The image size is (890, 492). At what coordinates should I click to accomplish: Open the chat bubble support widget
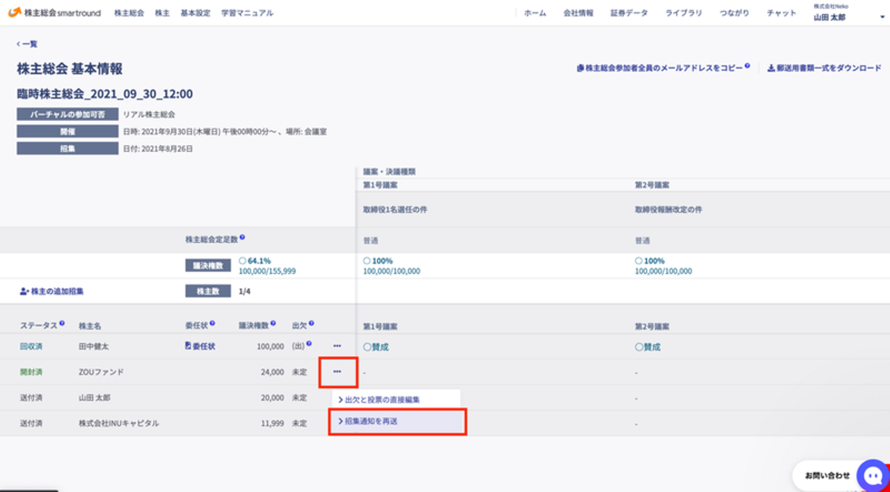(873, 475)
